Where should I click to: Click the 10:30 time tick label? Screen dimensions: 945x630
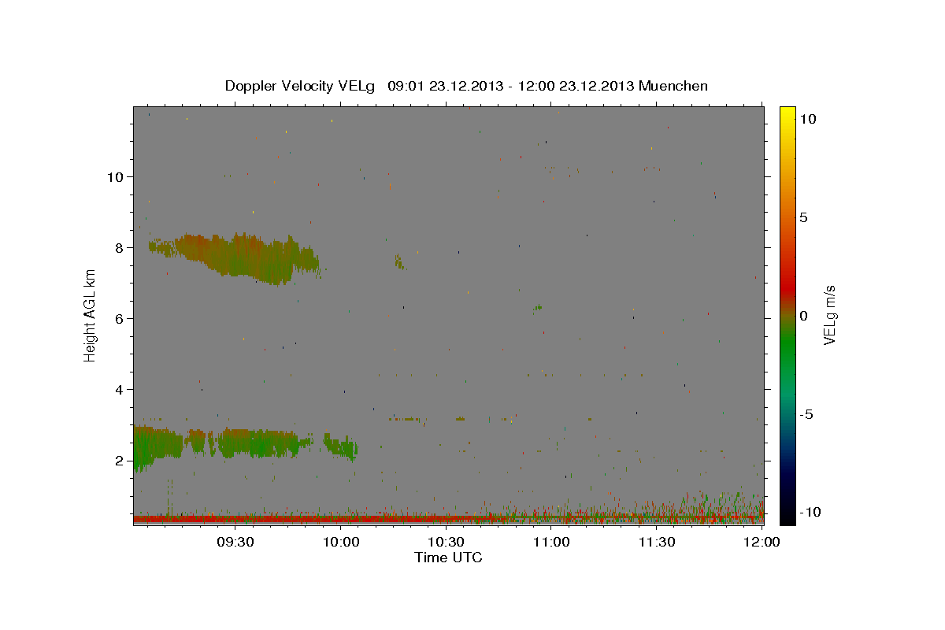(x=446, y=542)
